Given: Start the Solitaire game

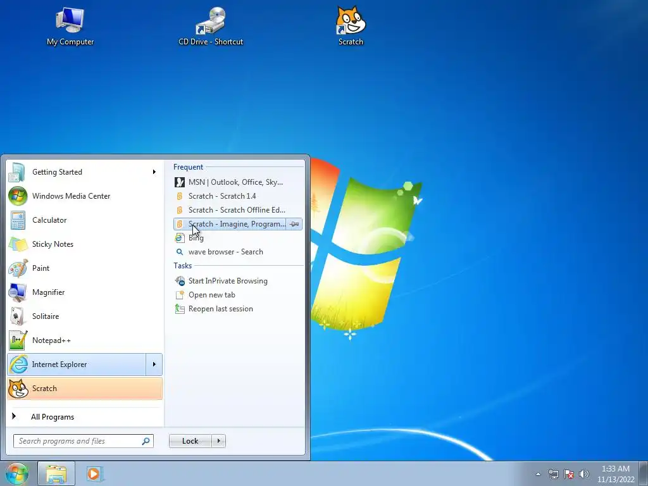Looking at the screenshot, I should click(x=85, y=316).
